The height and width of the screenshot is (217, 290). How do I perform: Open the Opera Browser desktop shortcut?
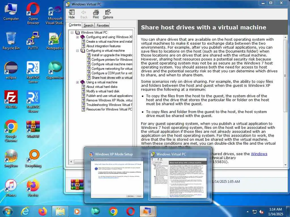coord(33,13)
